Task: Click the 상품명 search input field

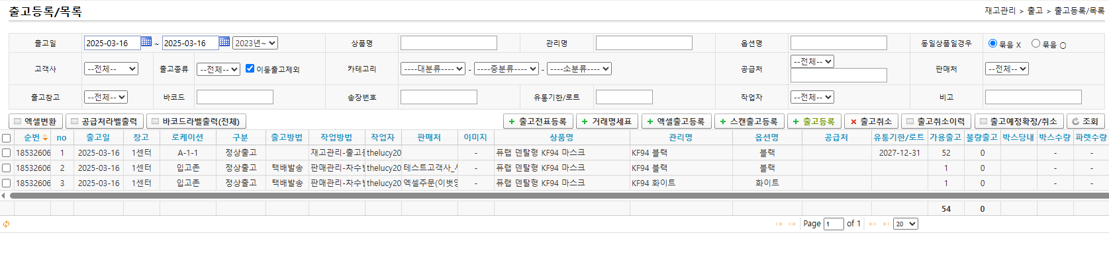Action: (x=449, y=43)
